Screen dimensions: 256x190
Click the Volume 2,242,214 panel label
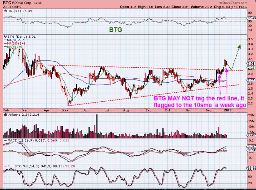(x=23, y=115)
